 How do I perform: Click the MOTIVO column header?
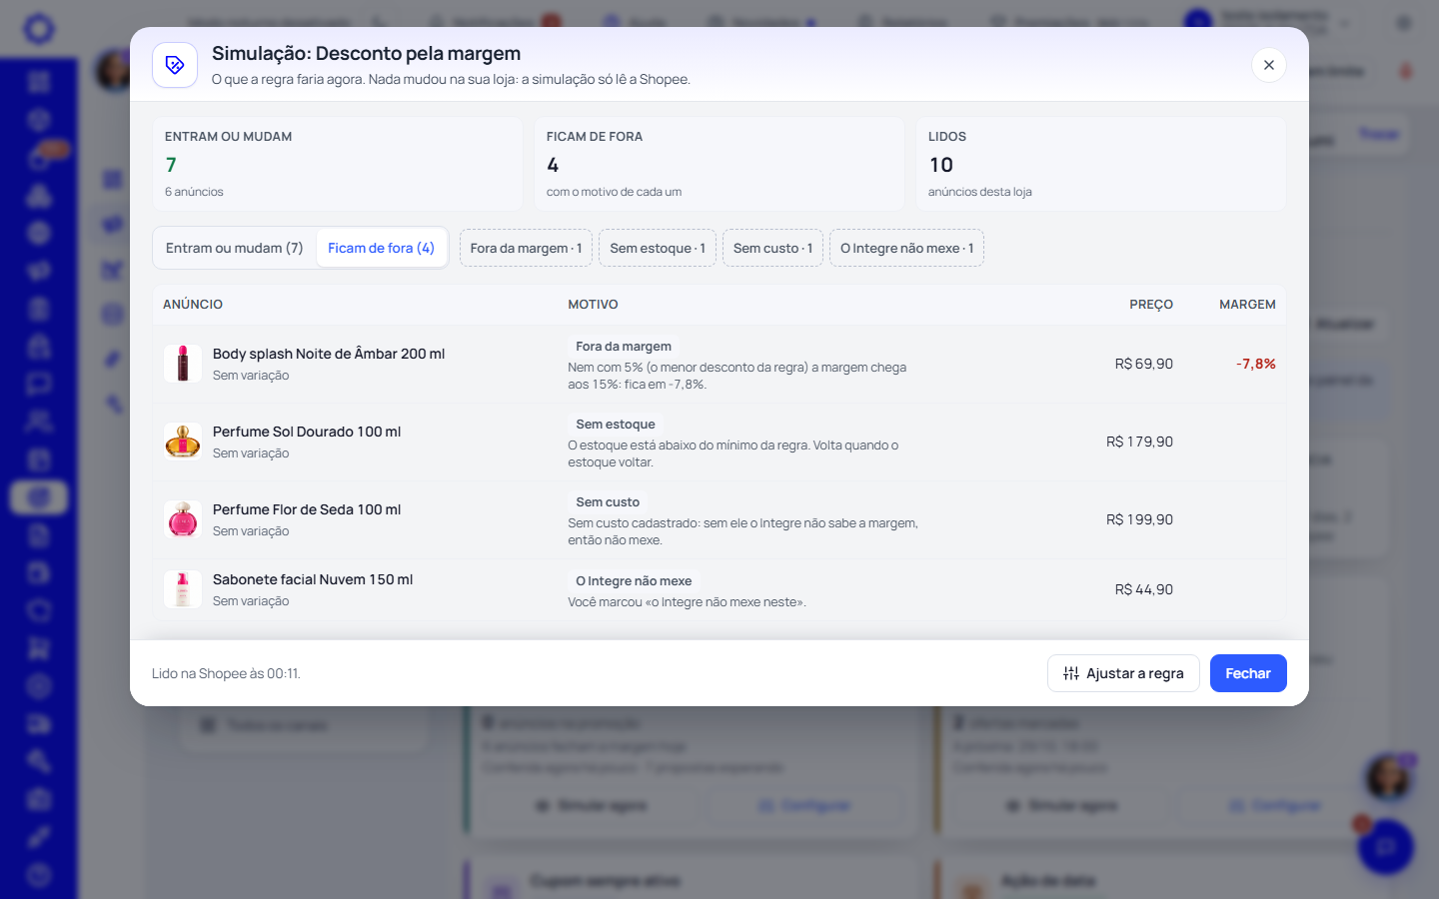(x=593, y=304)
